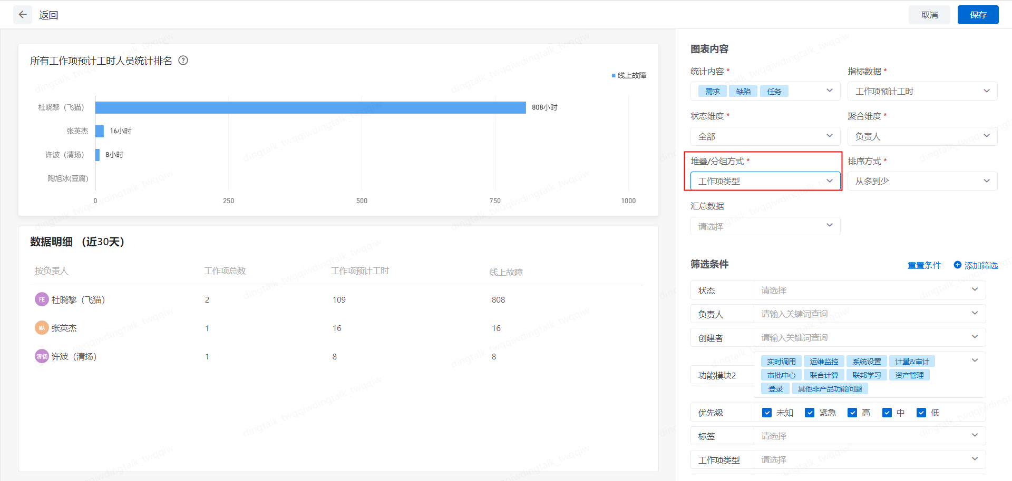Click the 工作项预计工时 column header
The image size is (1012, 481).
[x=360, y=271]
